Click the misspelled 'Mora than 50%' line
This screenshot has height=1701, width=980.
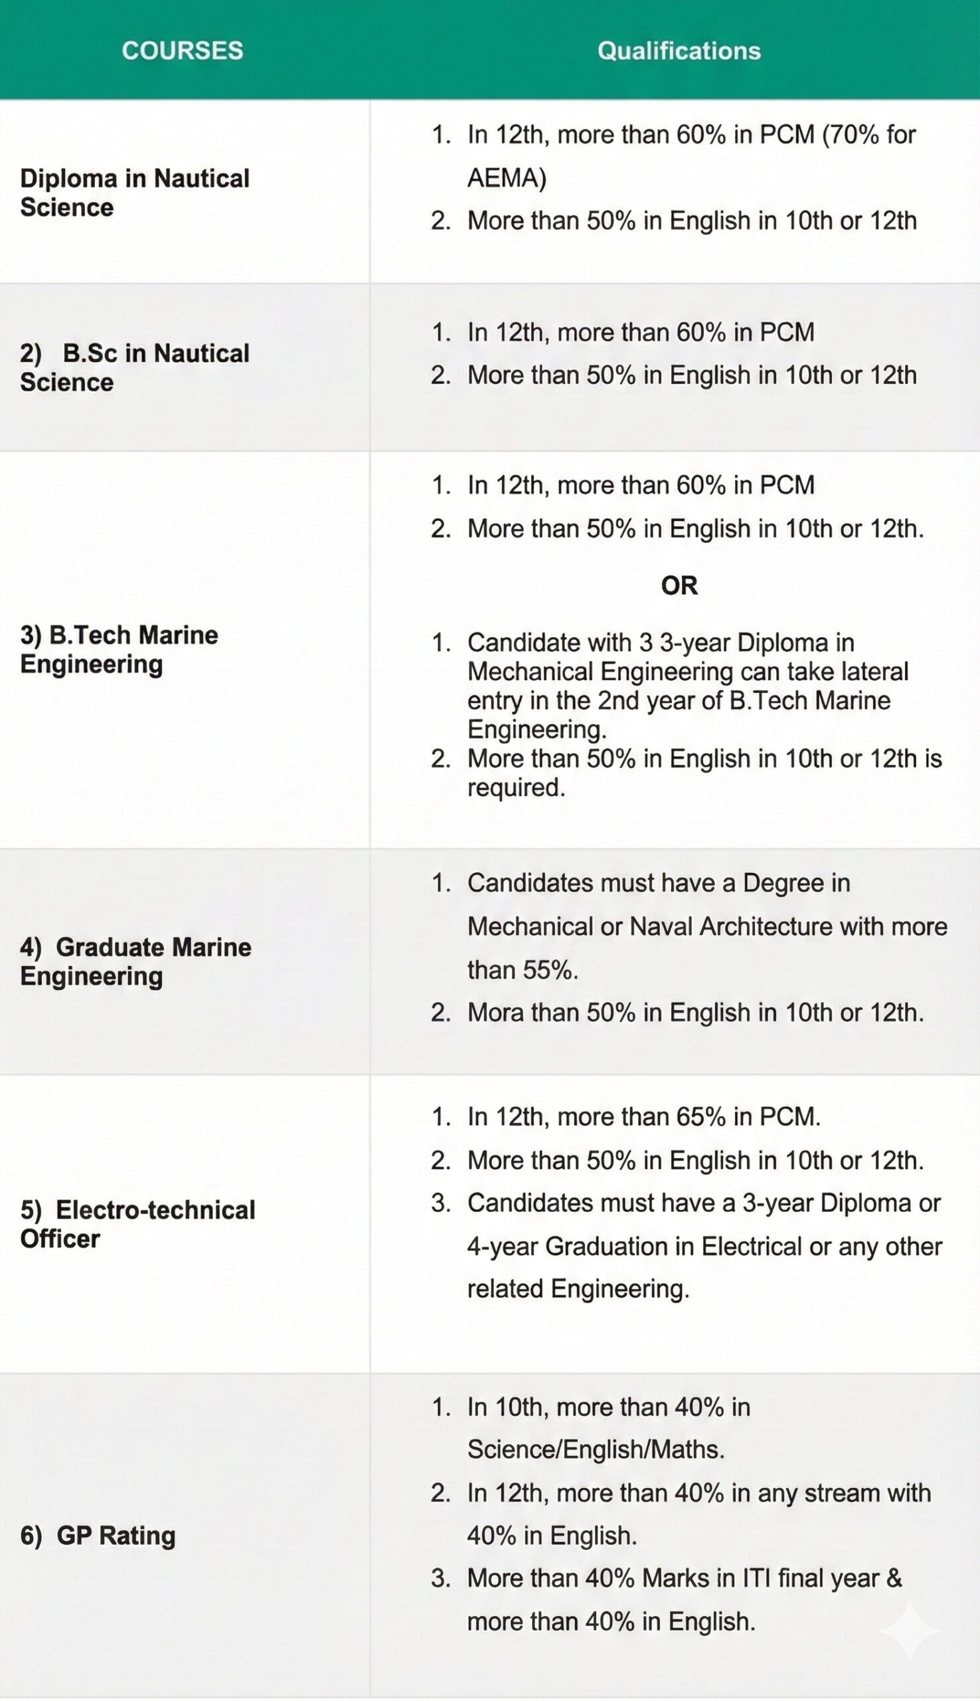point(695,1012)
